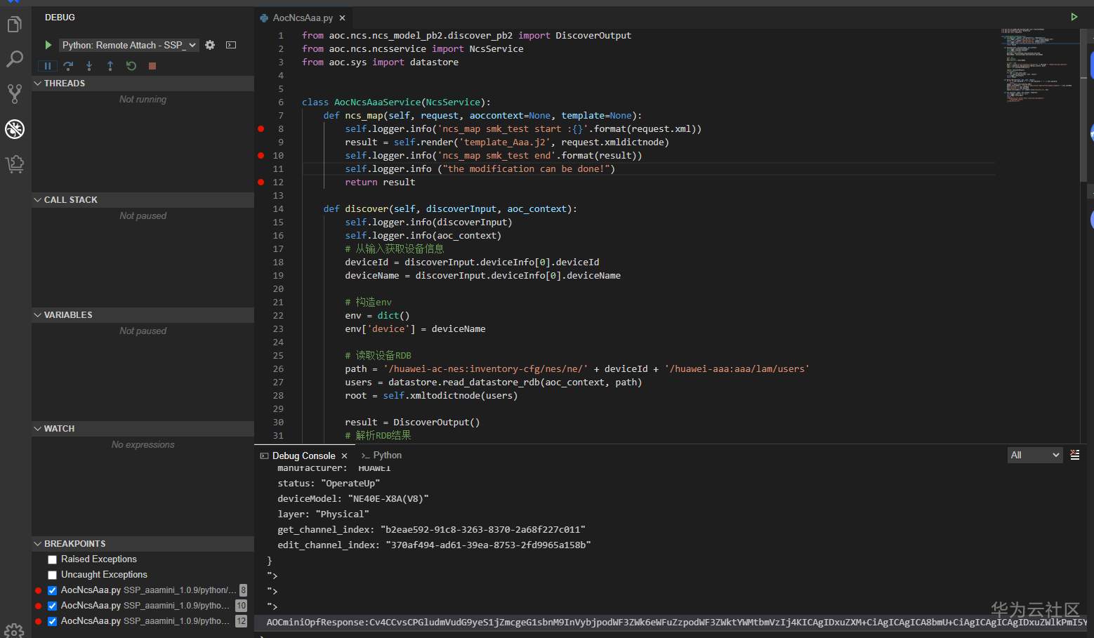1094x638 pixels.
Task: Disable the AocNcsAaa.py line 10 breakpoint
Action: [x=52, y=606]
